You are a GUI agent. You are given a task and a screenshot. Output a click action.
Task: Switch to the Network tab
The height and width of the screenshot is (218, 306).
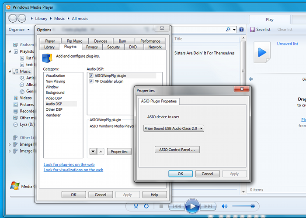[x=155, y=47]
